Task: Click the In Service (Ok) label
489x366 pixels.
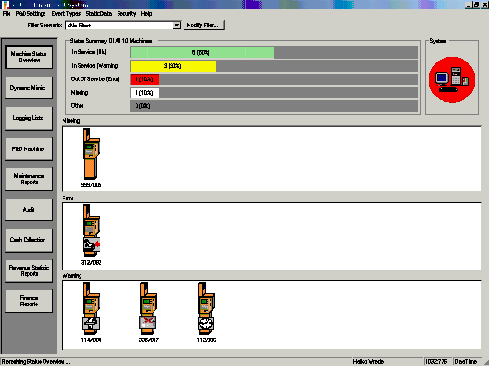Action: [89, 52]
